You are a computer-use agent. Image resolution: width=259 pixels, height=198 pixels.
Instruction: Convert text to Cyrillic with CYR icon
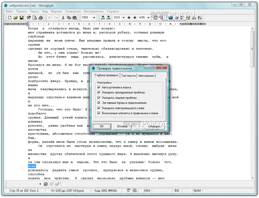(109, 18)
